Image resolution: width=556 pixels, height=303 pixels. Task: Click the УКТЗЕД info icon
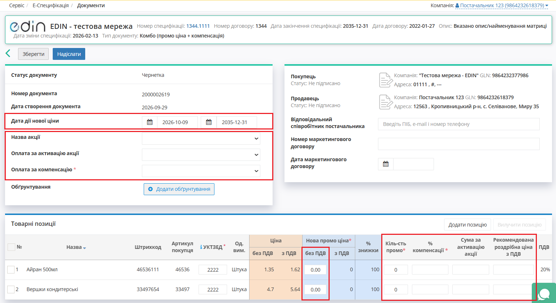point(201,247)
